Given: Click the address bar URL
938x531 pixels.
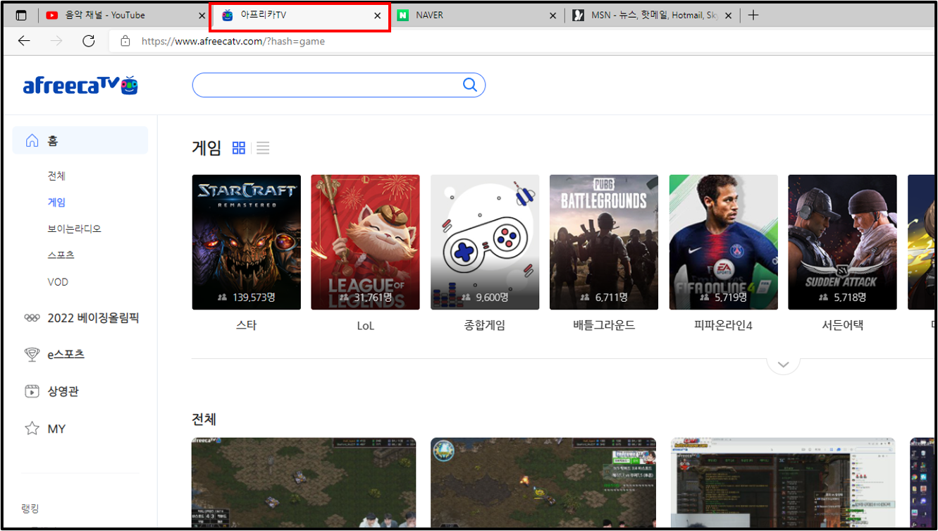Looking at the screenshot, I should (x=233, y=41).
